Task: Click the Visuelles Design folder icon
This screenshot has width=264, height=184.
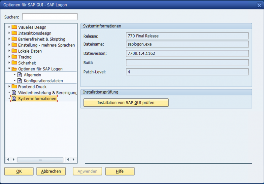Action: [x=14, y=27]
